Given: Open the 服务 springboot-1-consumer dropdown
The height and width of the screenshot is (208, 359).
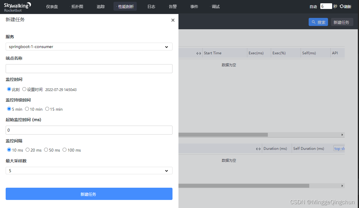Looking at the screenshot, I should tap(89, 47).
